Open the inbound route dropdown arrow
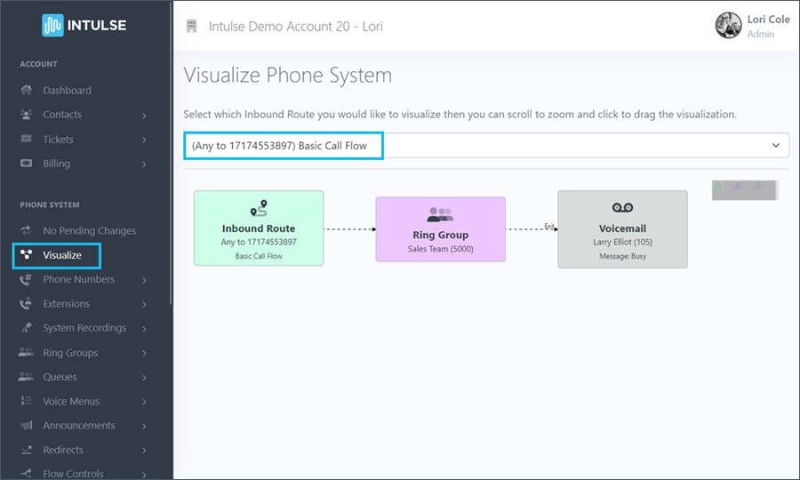This screenshot has width=800, height=480. [x=775, y=146]
